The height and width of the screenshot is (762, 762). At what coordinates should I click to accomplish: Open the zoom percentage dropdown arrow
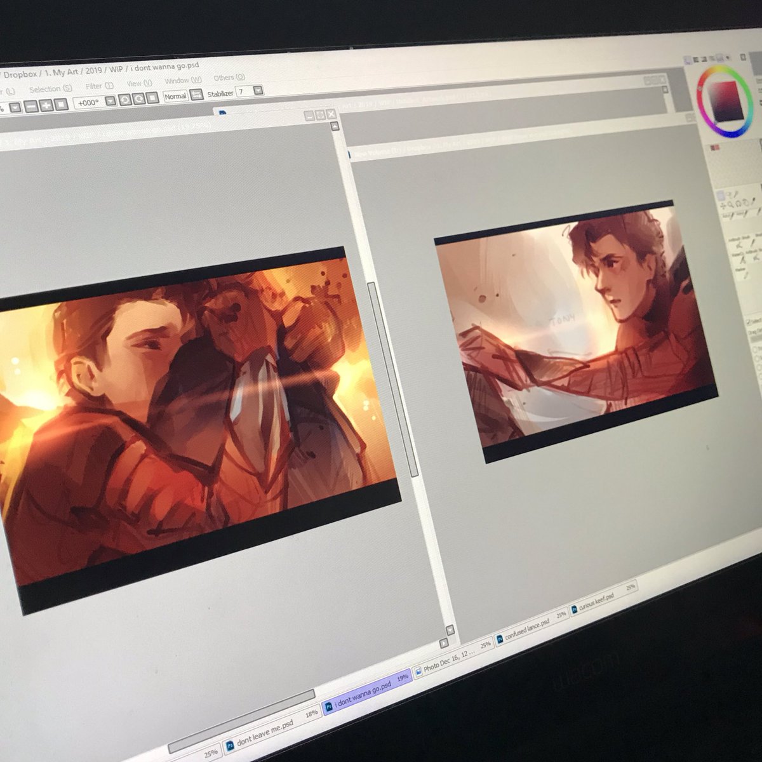[15, 108]
